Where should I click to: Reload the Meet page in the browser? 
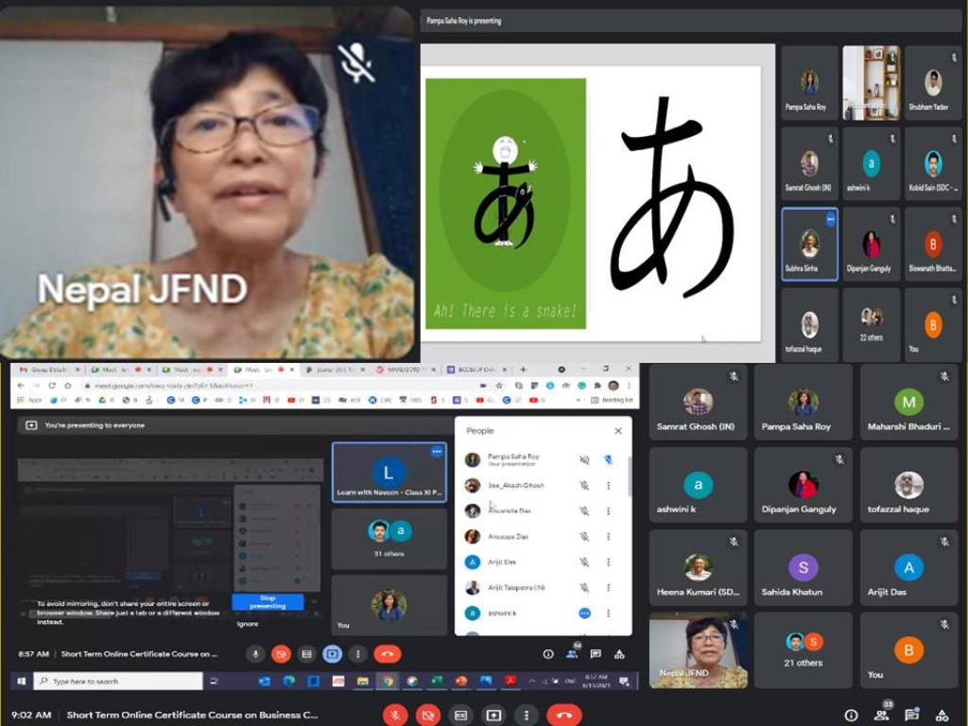pyautogui.click(x=52, y=386)
